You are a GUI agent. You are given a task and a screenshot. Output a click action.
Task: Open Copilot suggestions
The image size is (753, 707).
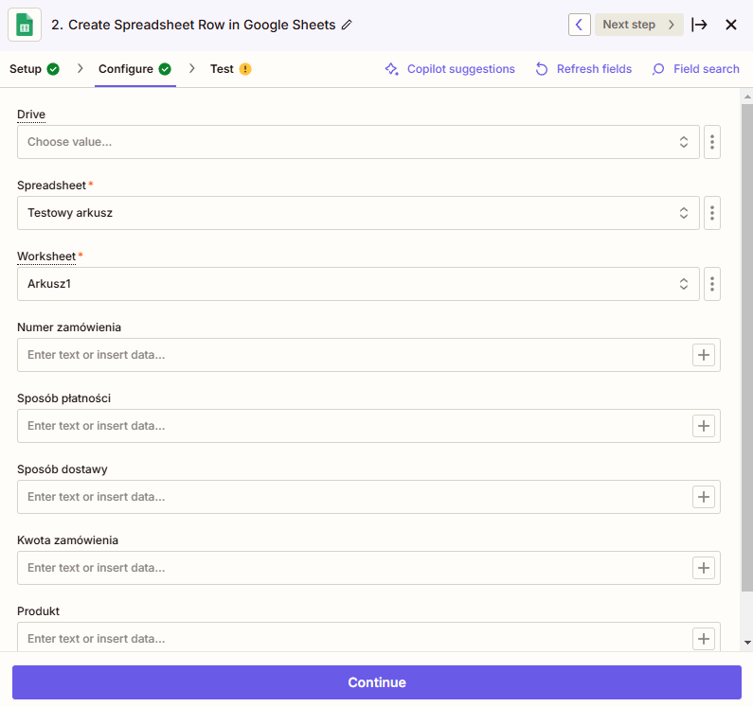tap(450, 69)
